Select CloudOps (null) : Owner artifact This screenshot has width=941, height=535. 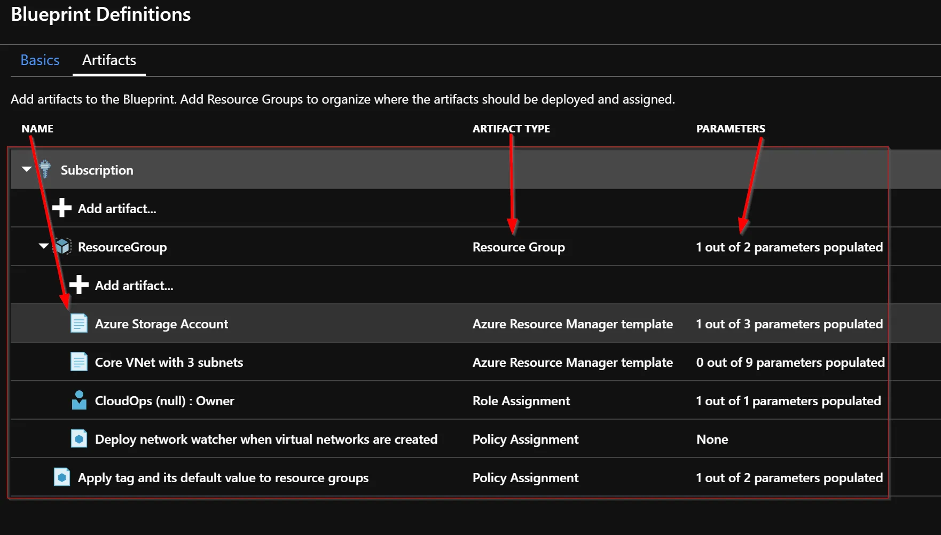tap(164, 401)
